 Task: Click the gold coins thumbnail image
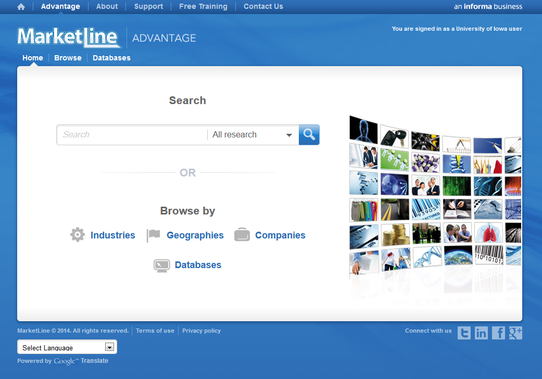[395, 234]
